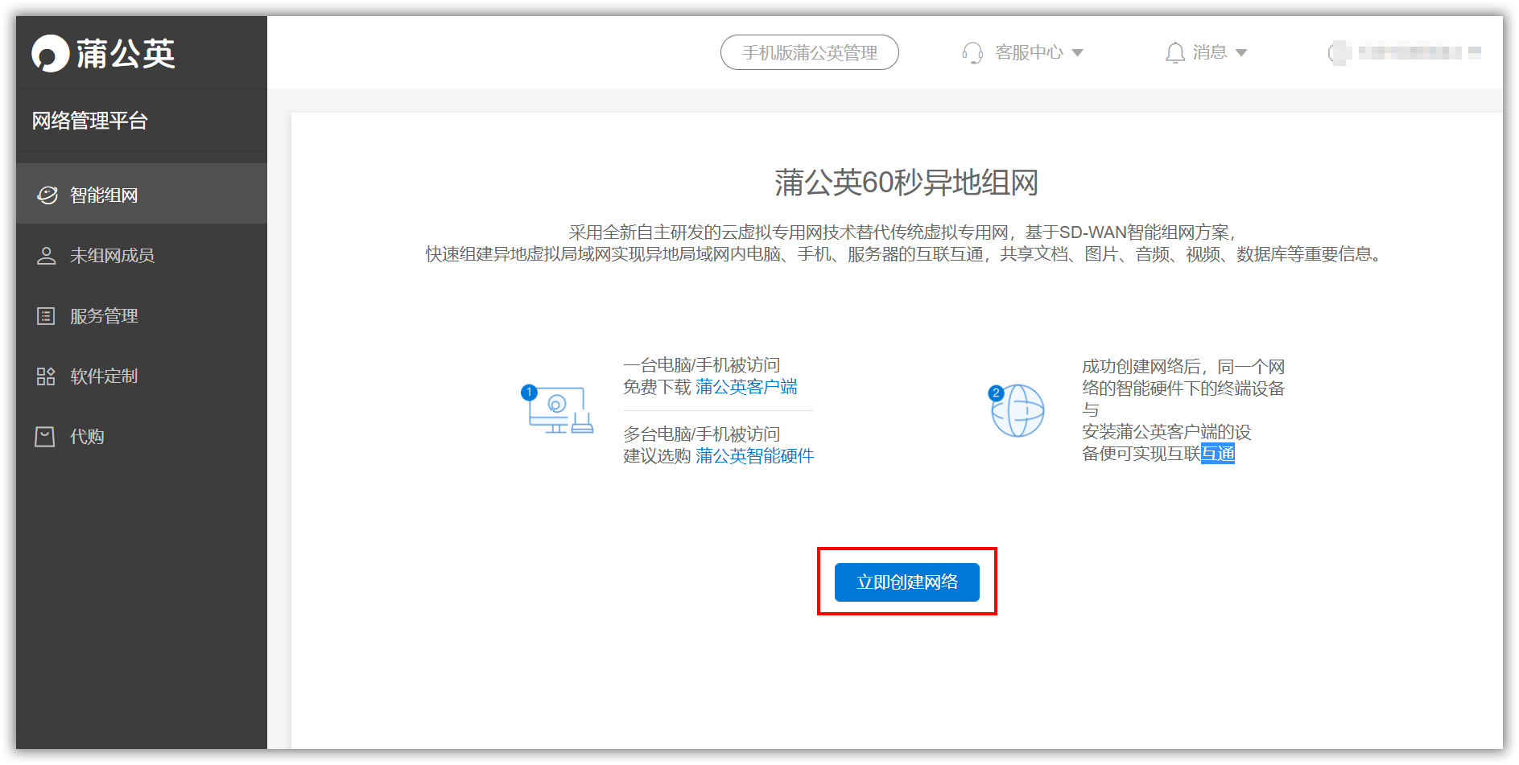The image size is (1519, 765).
Task: Open 代购 sidebar entry
Action: 142,437
